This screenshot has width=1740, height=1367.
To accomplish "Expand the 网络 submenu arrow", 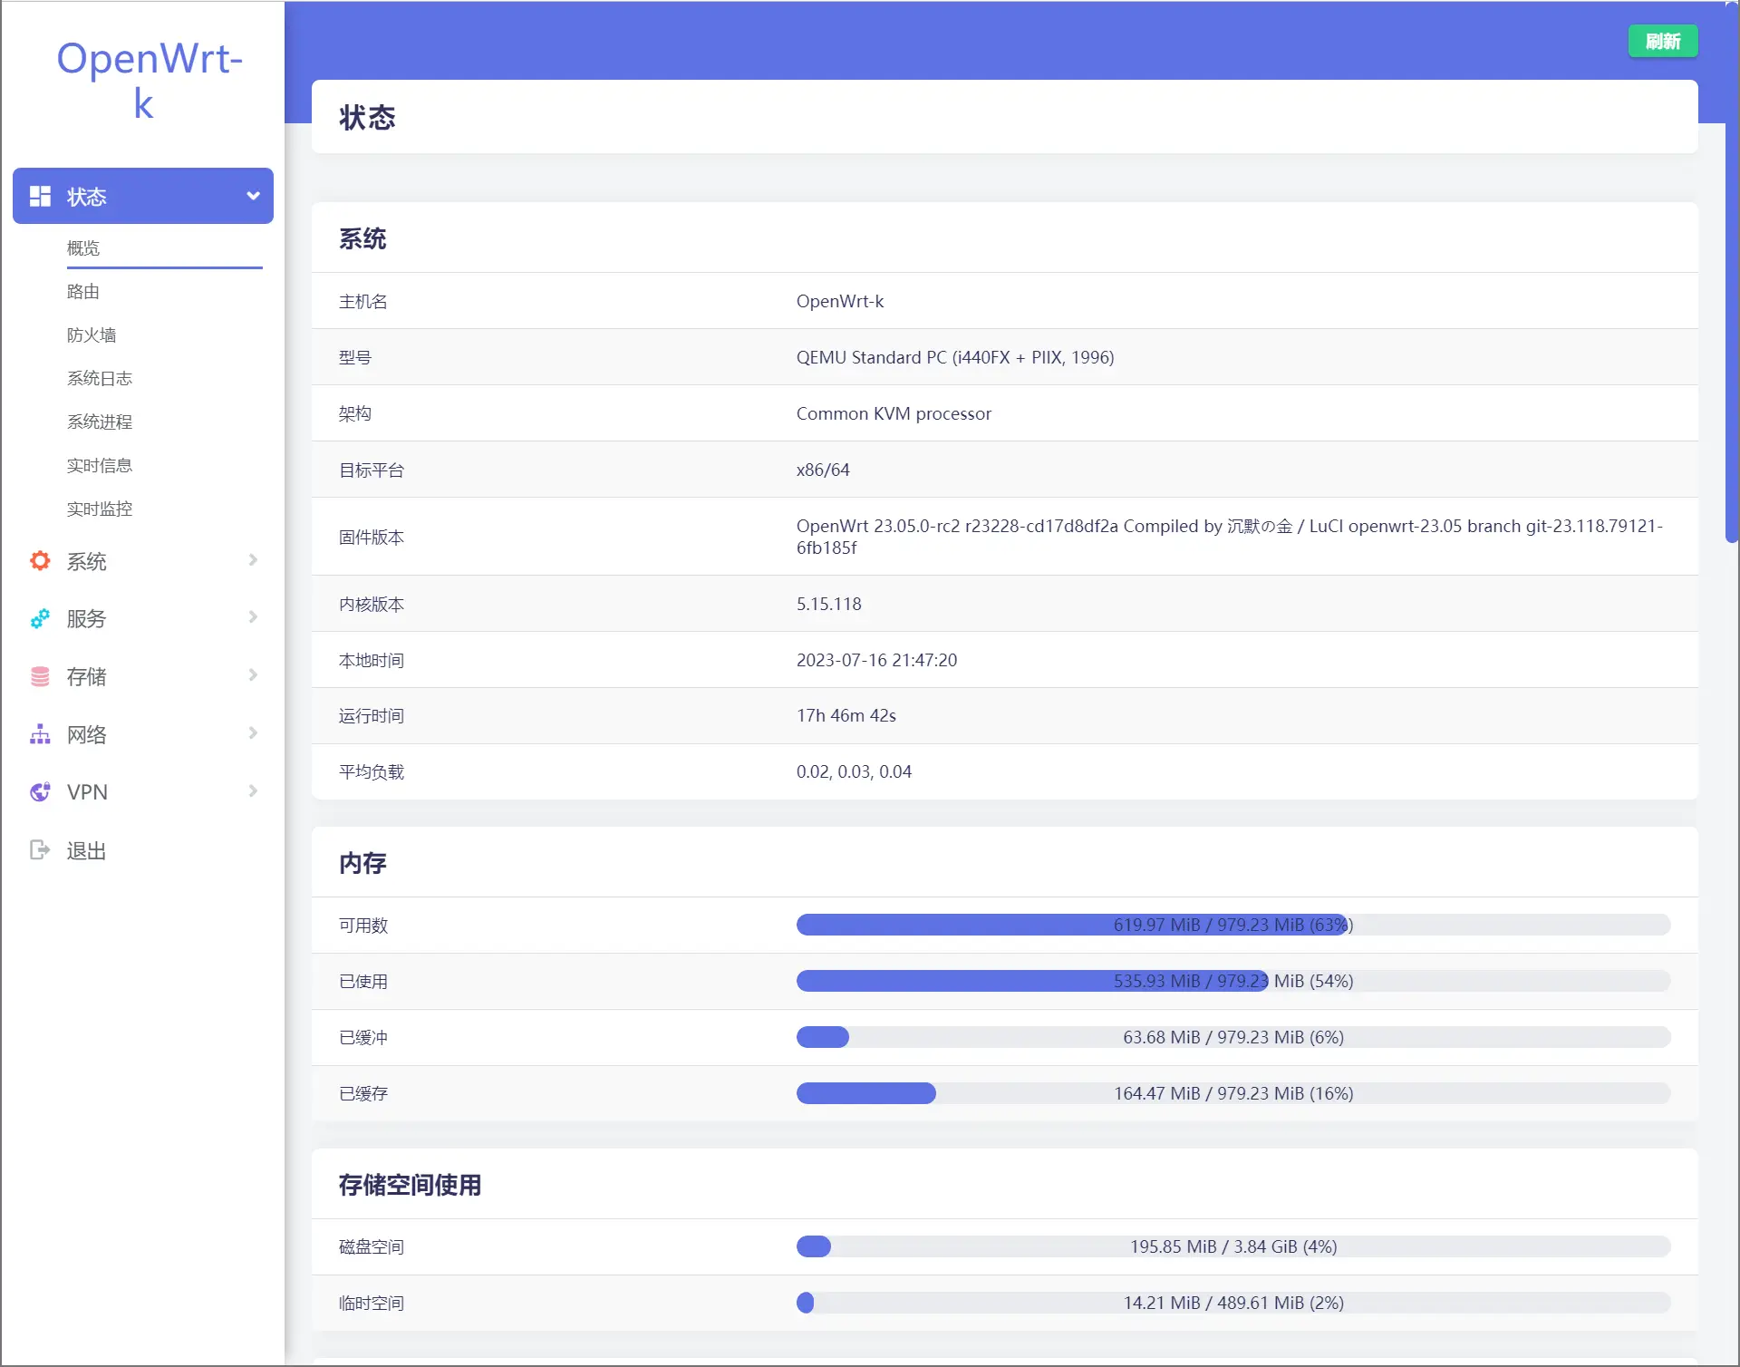I will [253, 733].
